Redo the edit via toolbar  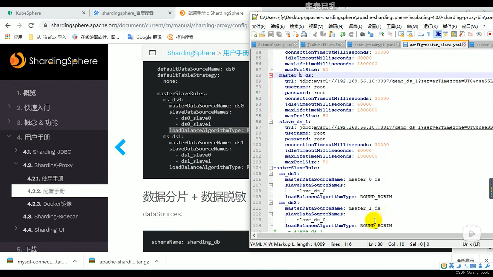tap(351, 34)
